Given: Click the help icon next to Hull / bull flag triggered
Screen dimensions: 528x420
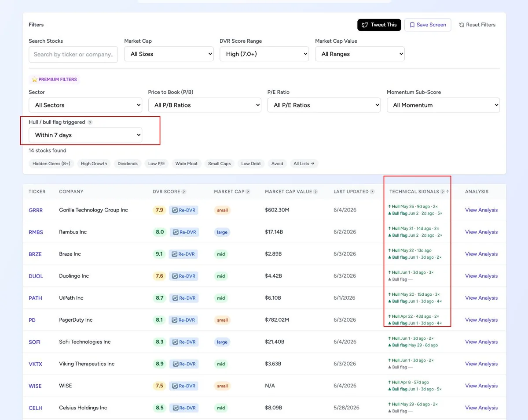Looking at the screenshot, I should pyautogui.click(x=90, y=123).
